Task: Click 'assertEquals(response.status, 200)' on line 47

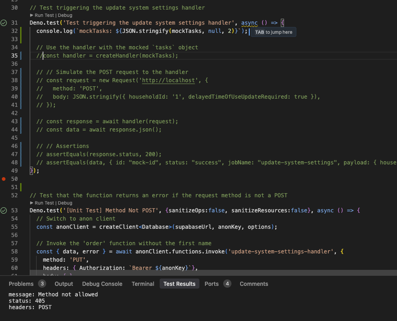Action: click(102, 154)
